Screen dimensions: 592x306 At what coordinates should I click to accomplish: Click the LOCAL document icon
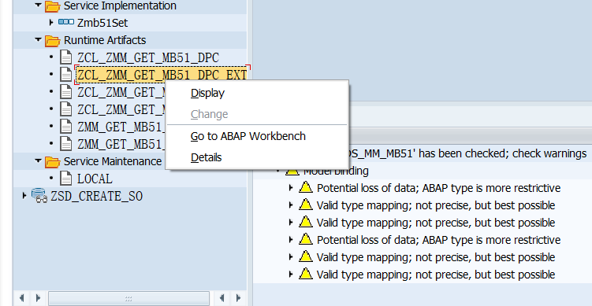click(x=66, y=179)
